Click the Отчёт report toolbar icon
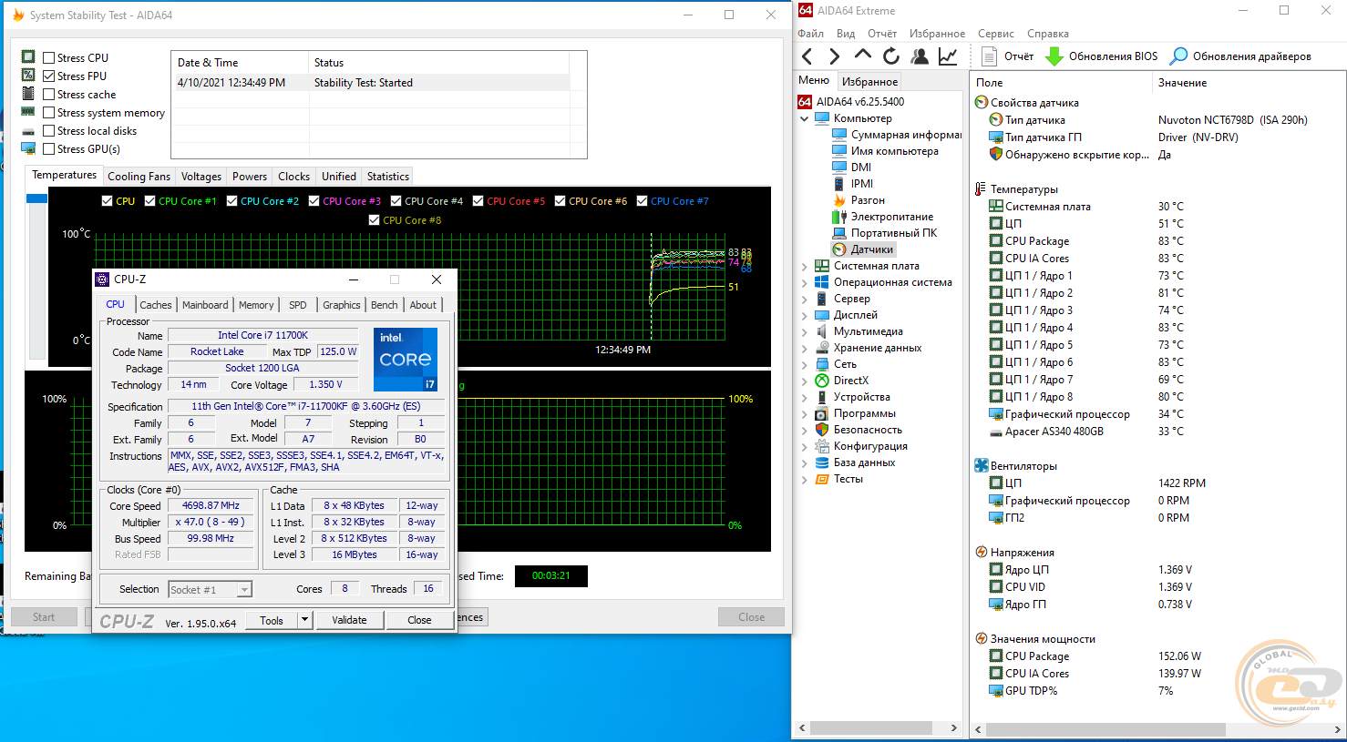The width and height of the screenshot is (1347, 742). [989, 56]
